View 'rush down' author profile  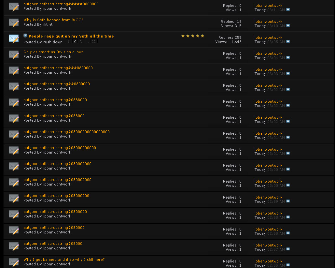point(53,42)
